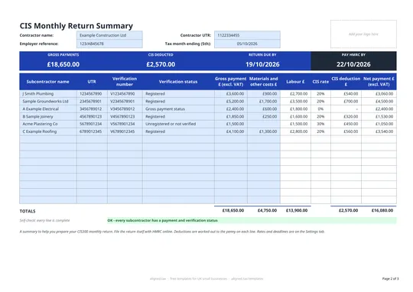The height and width of the screenshot is (292, 413).
Task: Click net payment cell '£1,050.00'
Action: [379, 124]
